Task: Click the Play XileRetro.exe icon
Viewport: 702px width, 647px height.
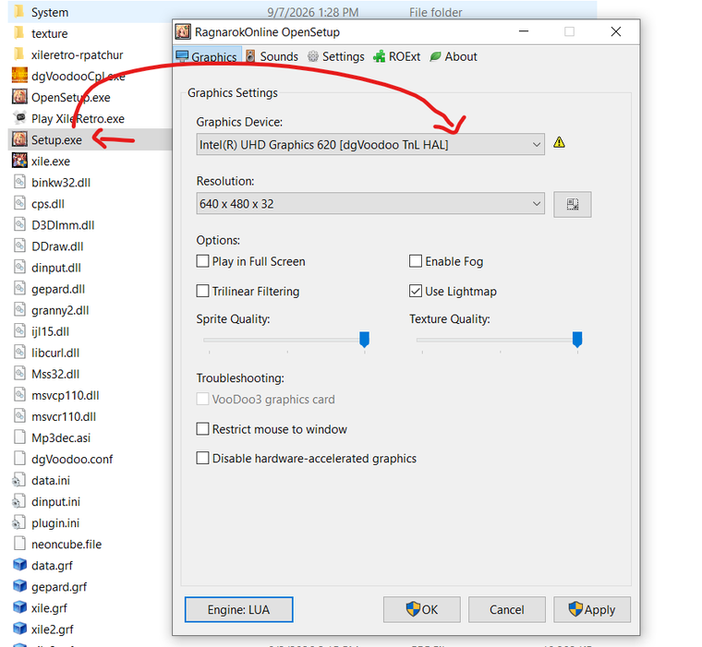Action: click(19, 118)
